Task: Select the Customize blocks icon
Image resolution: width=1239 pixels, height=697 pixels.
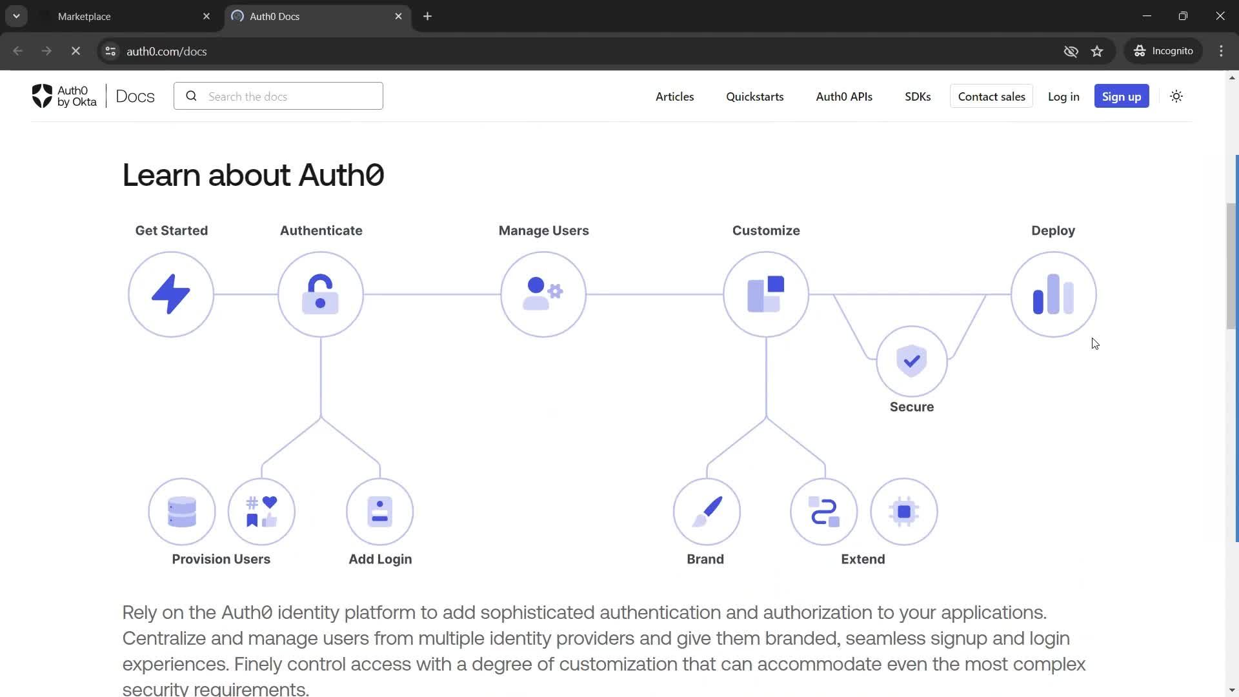Action: [766, 294]
